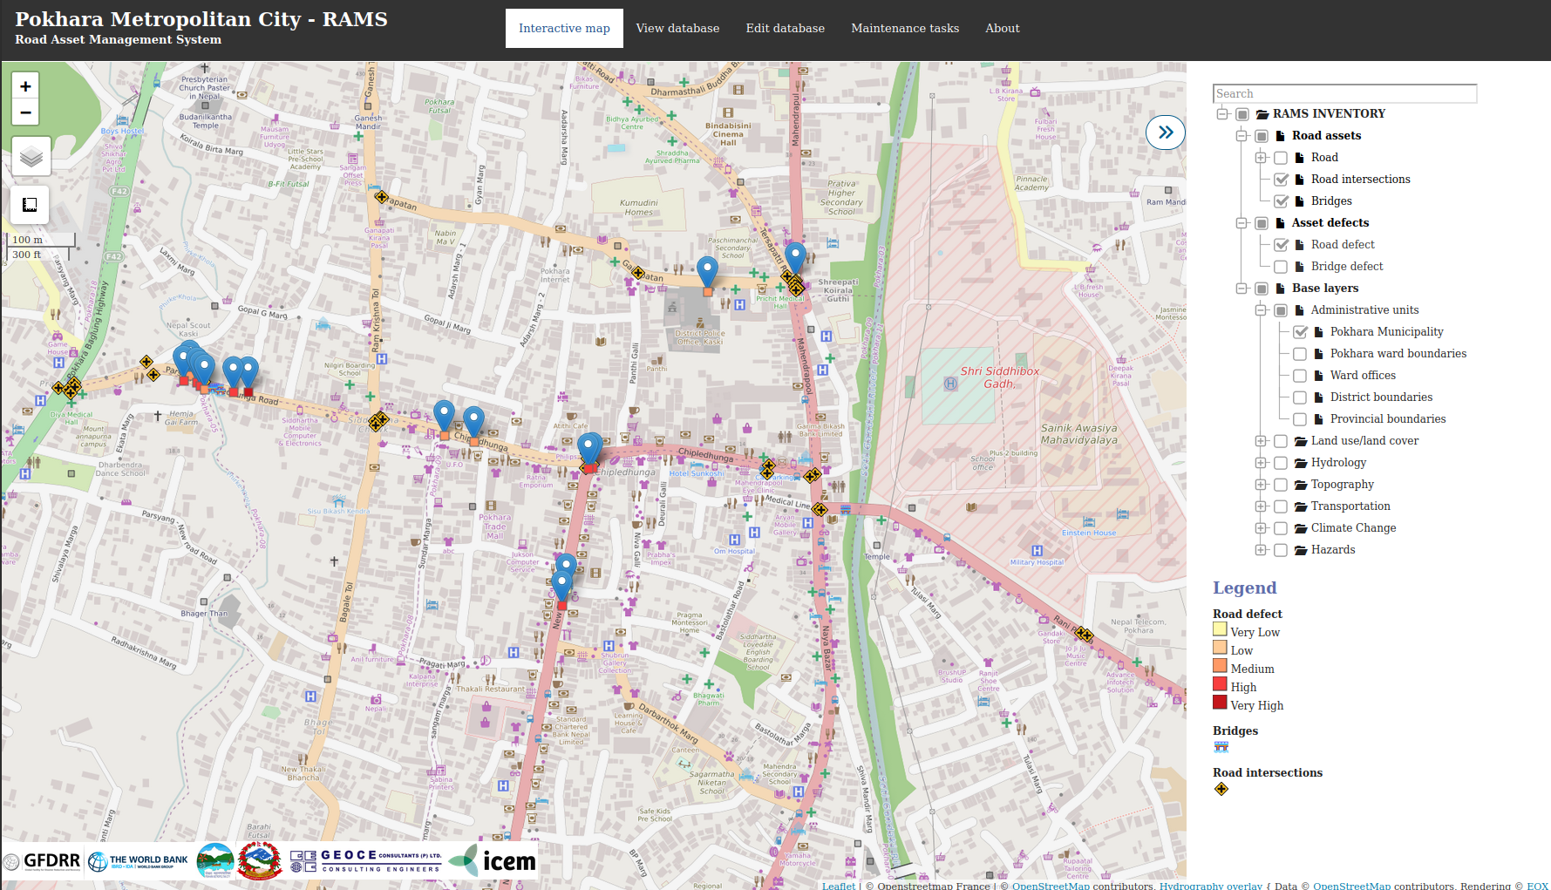This screenshot has width=1551, height=890.
Task: Open the Leaflet attribution link
Action: click(838, 886)
